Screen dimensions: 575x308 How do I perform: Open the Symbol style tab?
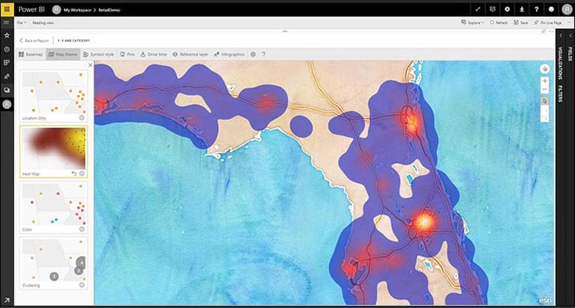tap(98, 54)
